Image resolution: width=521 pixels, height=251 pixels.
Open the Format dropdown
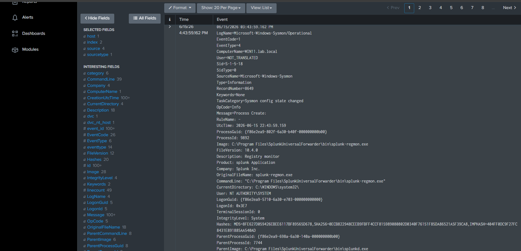(x=180, y=8)
